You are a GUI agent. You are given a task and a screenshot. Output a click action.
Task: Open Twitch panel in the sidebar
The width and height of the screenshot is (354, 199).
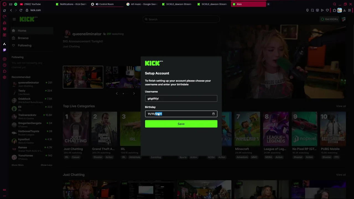click(x=4, y=50)
